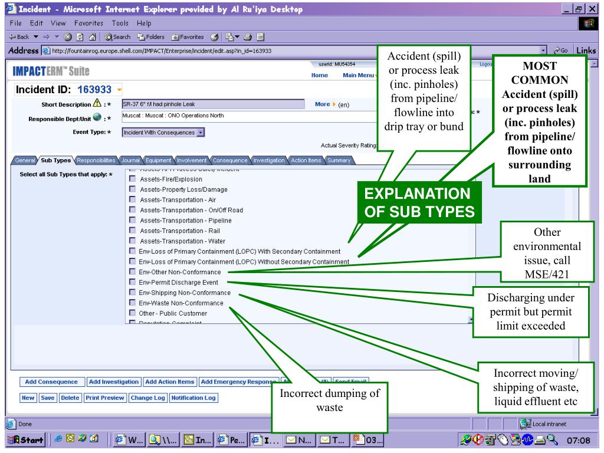The width and height of the screenshot is (604, 453).
Task: Click the page scrollbar up arrow
Action: point(595,64)
